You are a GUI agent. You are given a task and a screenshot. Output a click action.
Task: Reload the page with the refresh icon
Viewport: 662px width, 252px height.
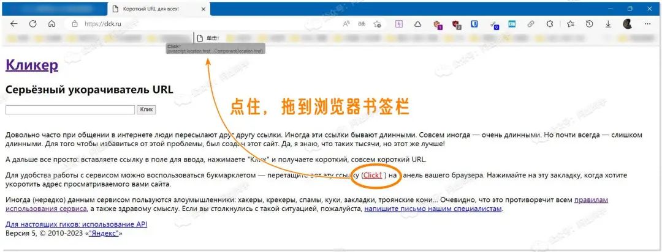point(32,24)
